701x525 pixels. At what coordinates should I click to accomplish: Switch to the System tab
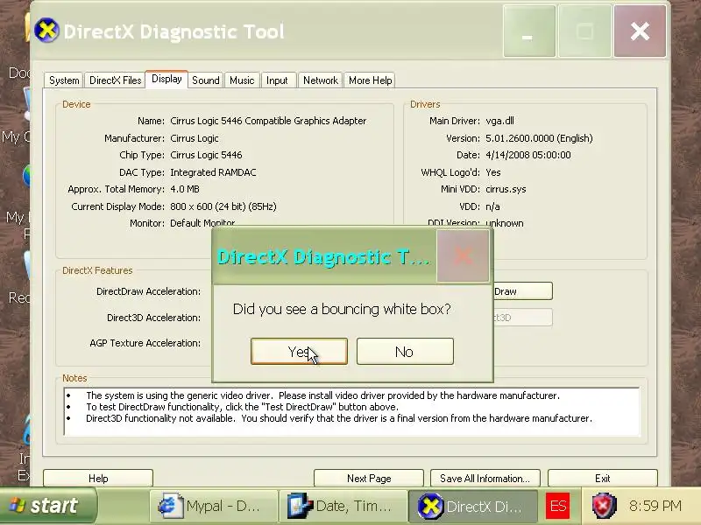(x=64, y=80)
